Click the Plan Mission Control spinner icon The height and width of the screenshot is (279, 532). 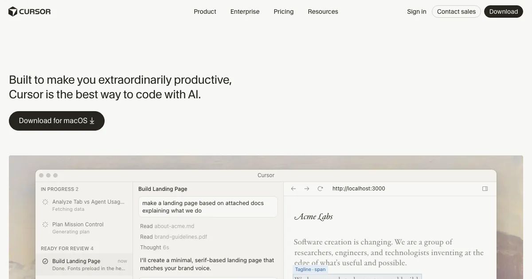click(x=45, y=225)
